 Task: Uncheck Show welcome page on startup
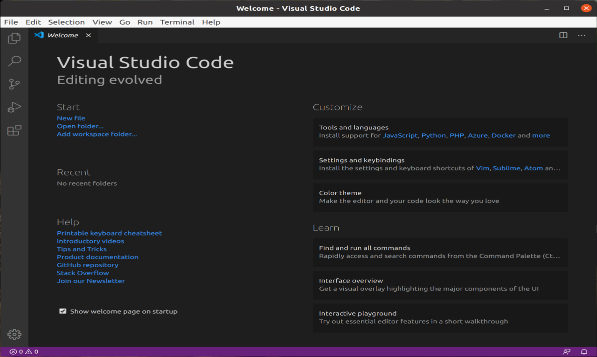click(62, 311)
